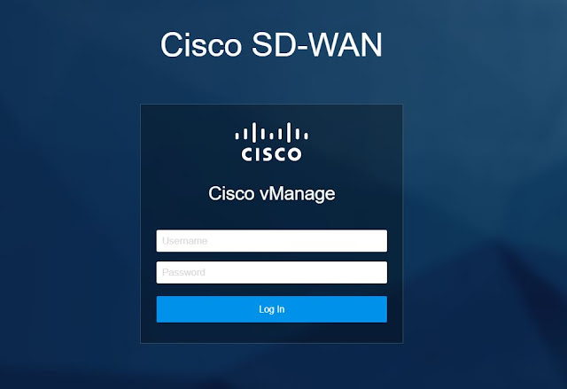Focus the Username input field
This screenshot has height=389, width=567.
click(x=272, y=241)
